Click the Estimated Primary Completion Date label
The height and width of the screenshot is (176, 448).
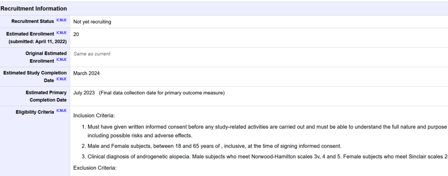pyautogui.click(x=46, y=96)
